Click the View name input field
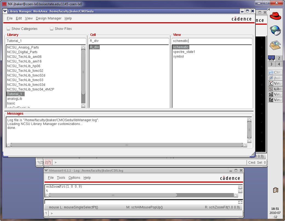 point(212,41)
